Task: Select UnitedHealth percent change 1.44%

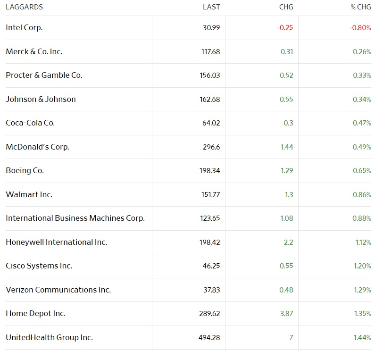Action: click(x=363, y=337)
